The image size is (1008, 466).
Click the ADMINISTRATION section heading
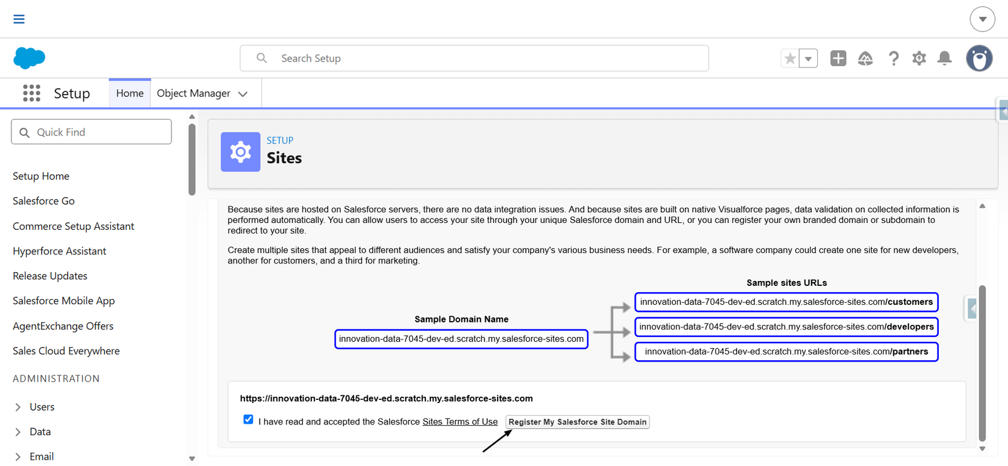(56, 378)
